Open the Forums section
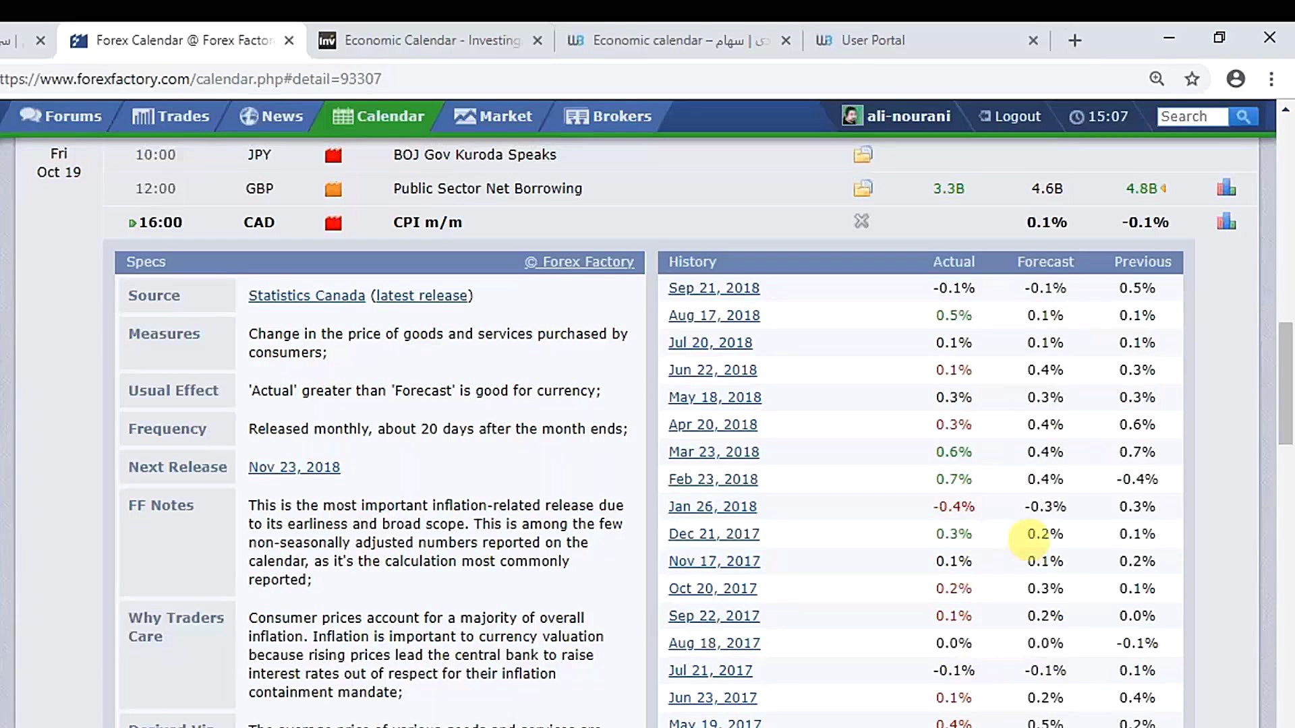Screen dimensions: 1295x728 61,116
